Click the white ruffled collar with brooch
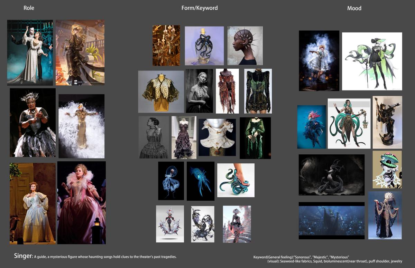 (217, 137)
